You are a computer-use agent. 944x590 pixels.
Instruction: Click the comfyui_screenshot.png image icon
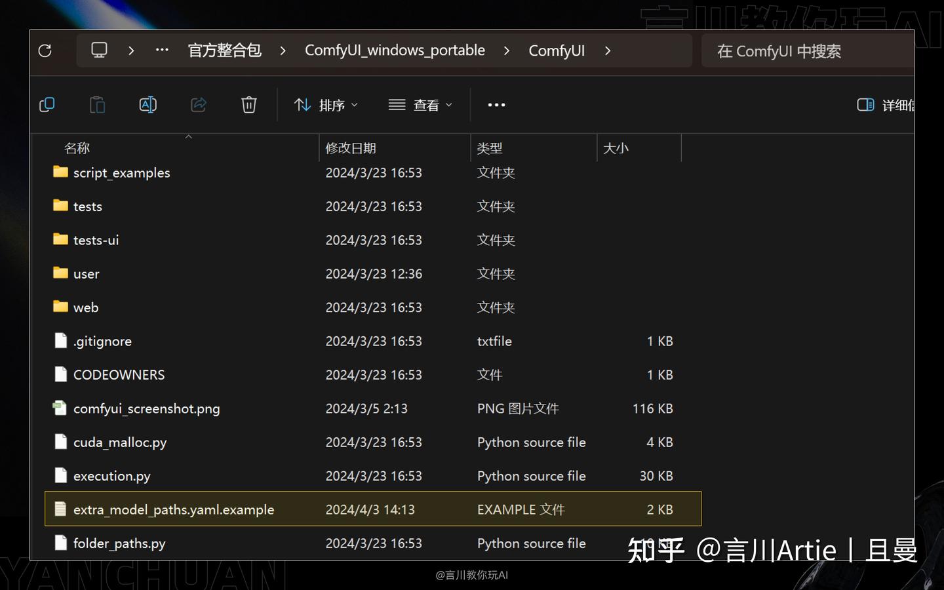click(x=60, y=408)
